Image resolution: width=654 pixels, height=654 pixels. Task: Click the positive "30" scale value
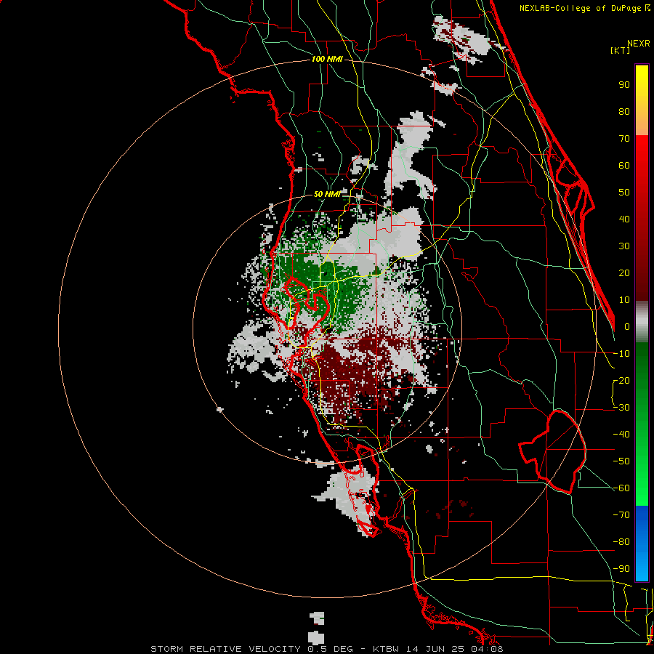[x=624, y=246]
